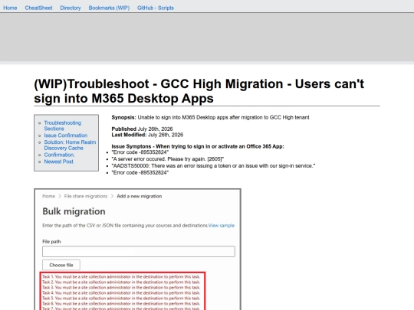Click "A server error occured" bullet text
Screen dimensions: 414x310
(x=168, y=159)
